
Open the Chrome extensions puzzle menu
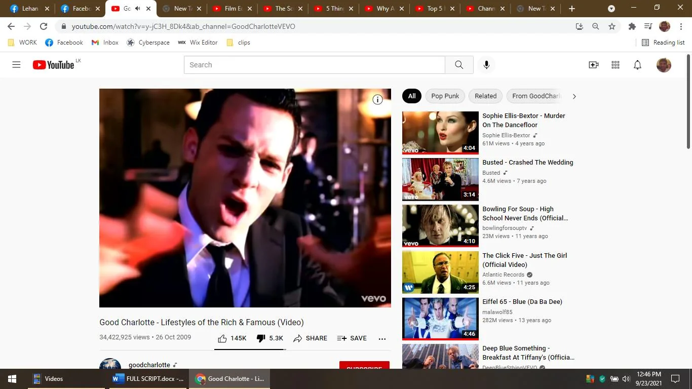point(632,26)
